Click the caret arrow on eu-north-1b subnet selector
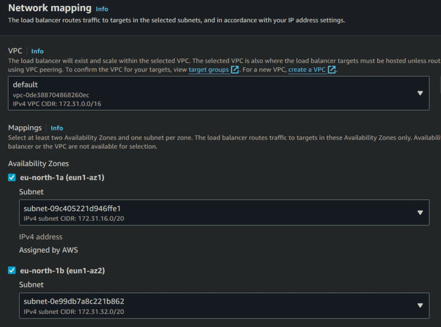Screen dimensions: 441x327 420,306
